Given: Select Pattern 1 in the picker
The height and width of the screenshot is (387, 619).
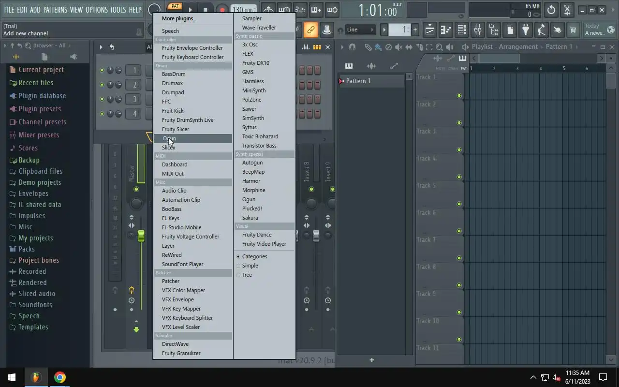Looking at the screenshot, I should point(371,81).
